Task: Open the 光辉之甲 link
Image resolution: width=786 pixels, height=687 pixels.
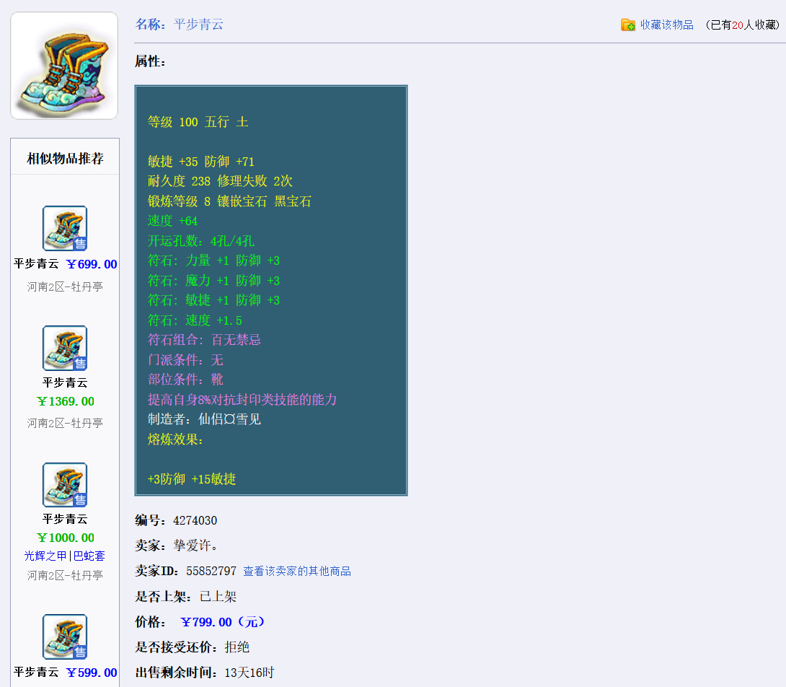Action: [45, 556]
